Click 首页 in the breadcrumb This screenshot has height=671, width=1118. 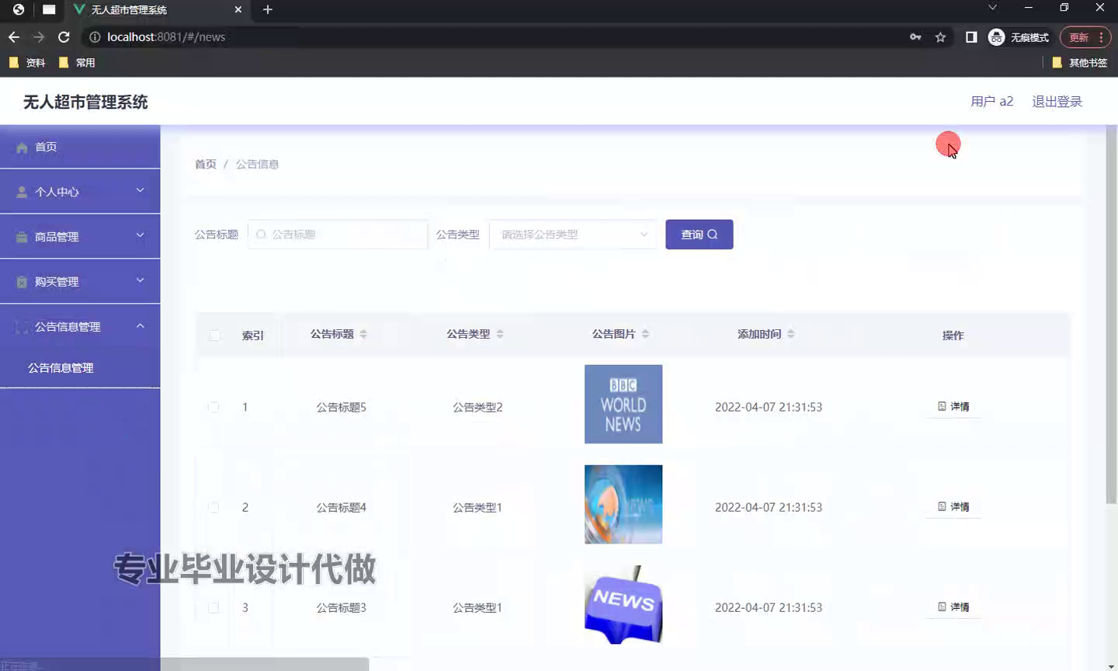(x=206, y=164)
